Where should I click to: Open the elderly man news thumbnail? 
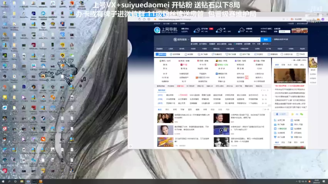[221, 118]
